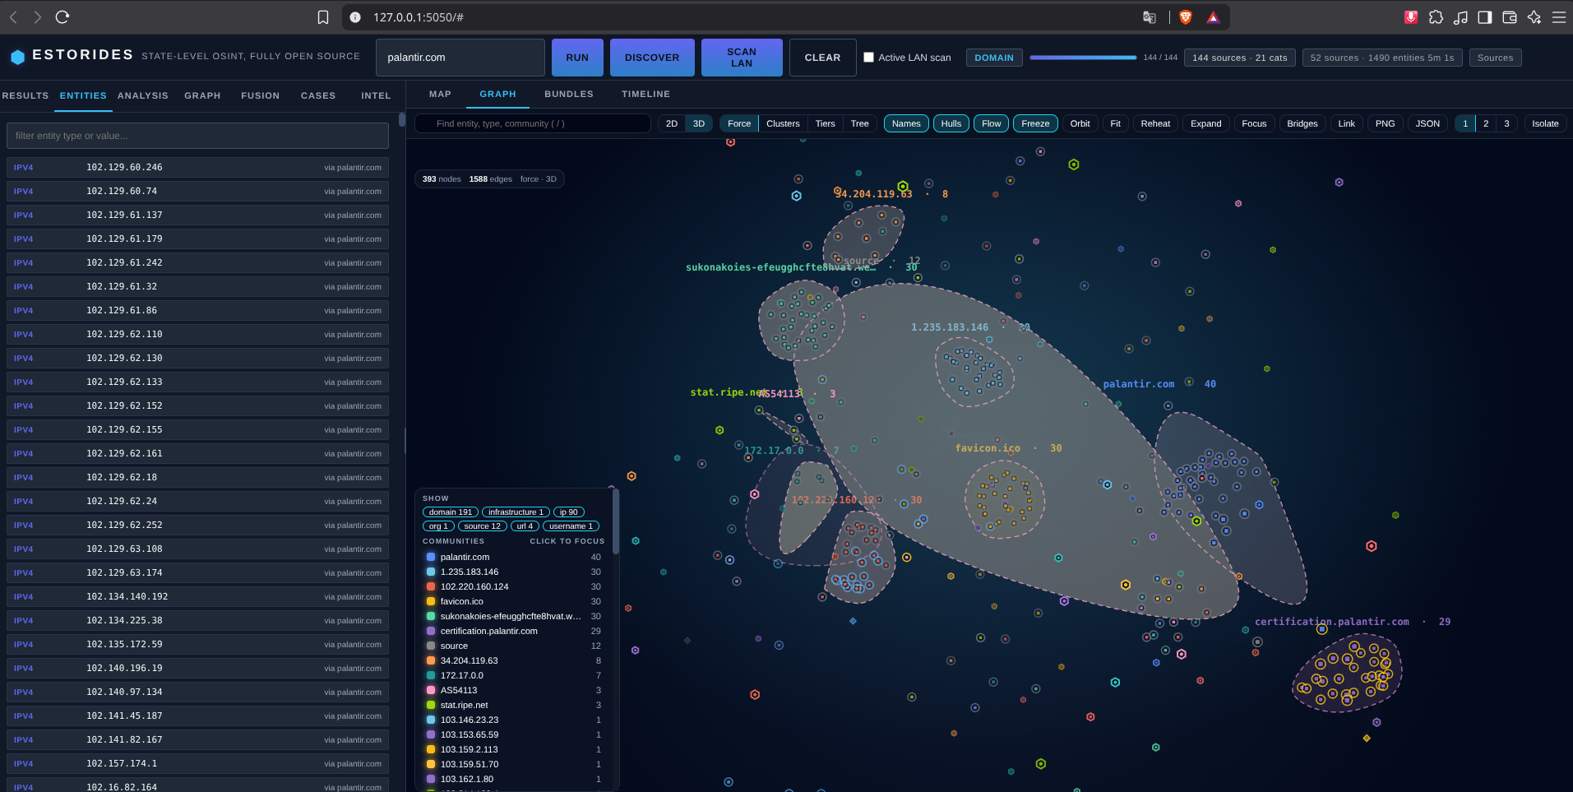The height and width of the screenshot is (792, 1573).
Task: Open the browser hamburger menu
Action: 1559,17
